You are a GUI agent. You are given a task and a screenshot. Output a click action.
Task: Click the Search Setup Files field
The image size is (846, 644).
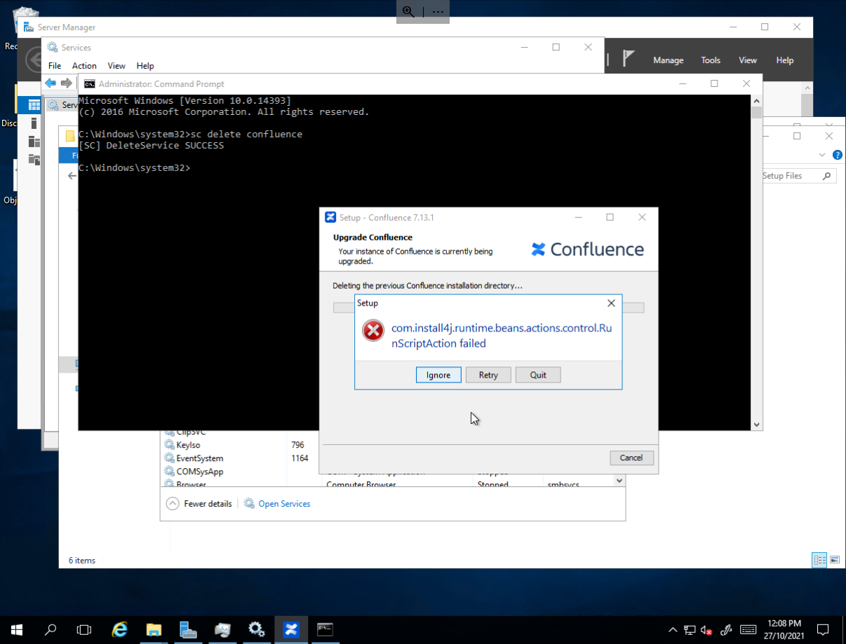tap(800, 176)
